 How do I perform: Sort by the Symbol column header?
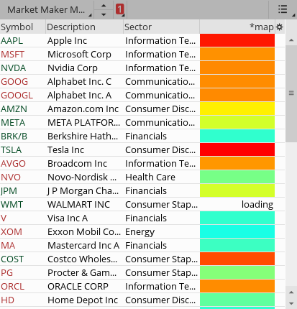coord(22,27)
